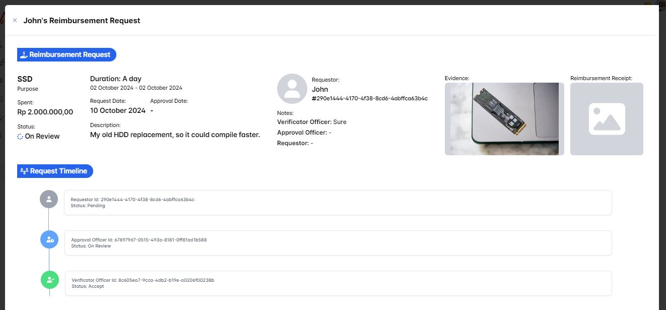
Task: Click the Rp 2.000.000,00 spent amount
Action: point(45,112)
